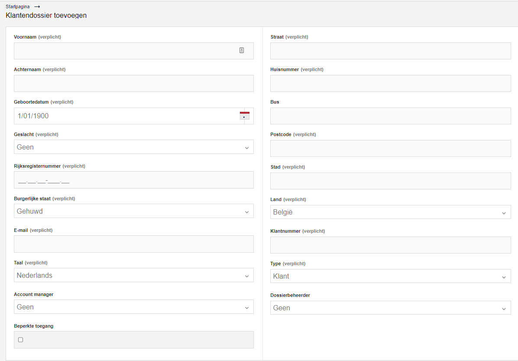Expand the Burgerlijke staat dropdown
Viewport: 518px width, 361px height.
click(133, 211)
